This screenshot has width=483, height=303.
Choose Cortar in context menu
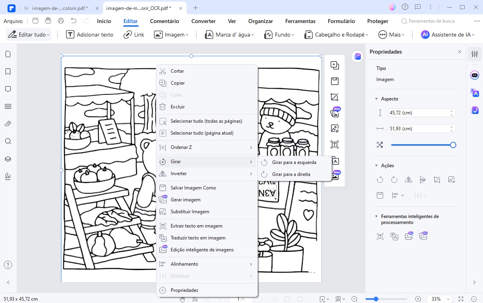coord(207,71)
